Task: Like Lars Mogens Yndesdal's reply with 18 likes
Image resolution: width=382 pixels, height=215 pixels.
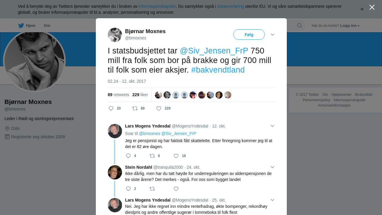Action: pos(176,156)
